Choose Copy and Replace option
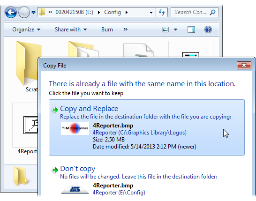 click(147, 127)
